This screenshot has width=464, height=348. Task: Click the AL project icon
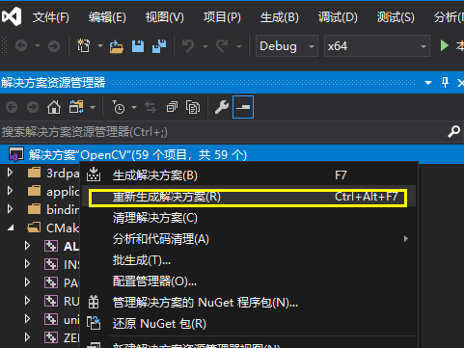pos(51,246)
